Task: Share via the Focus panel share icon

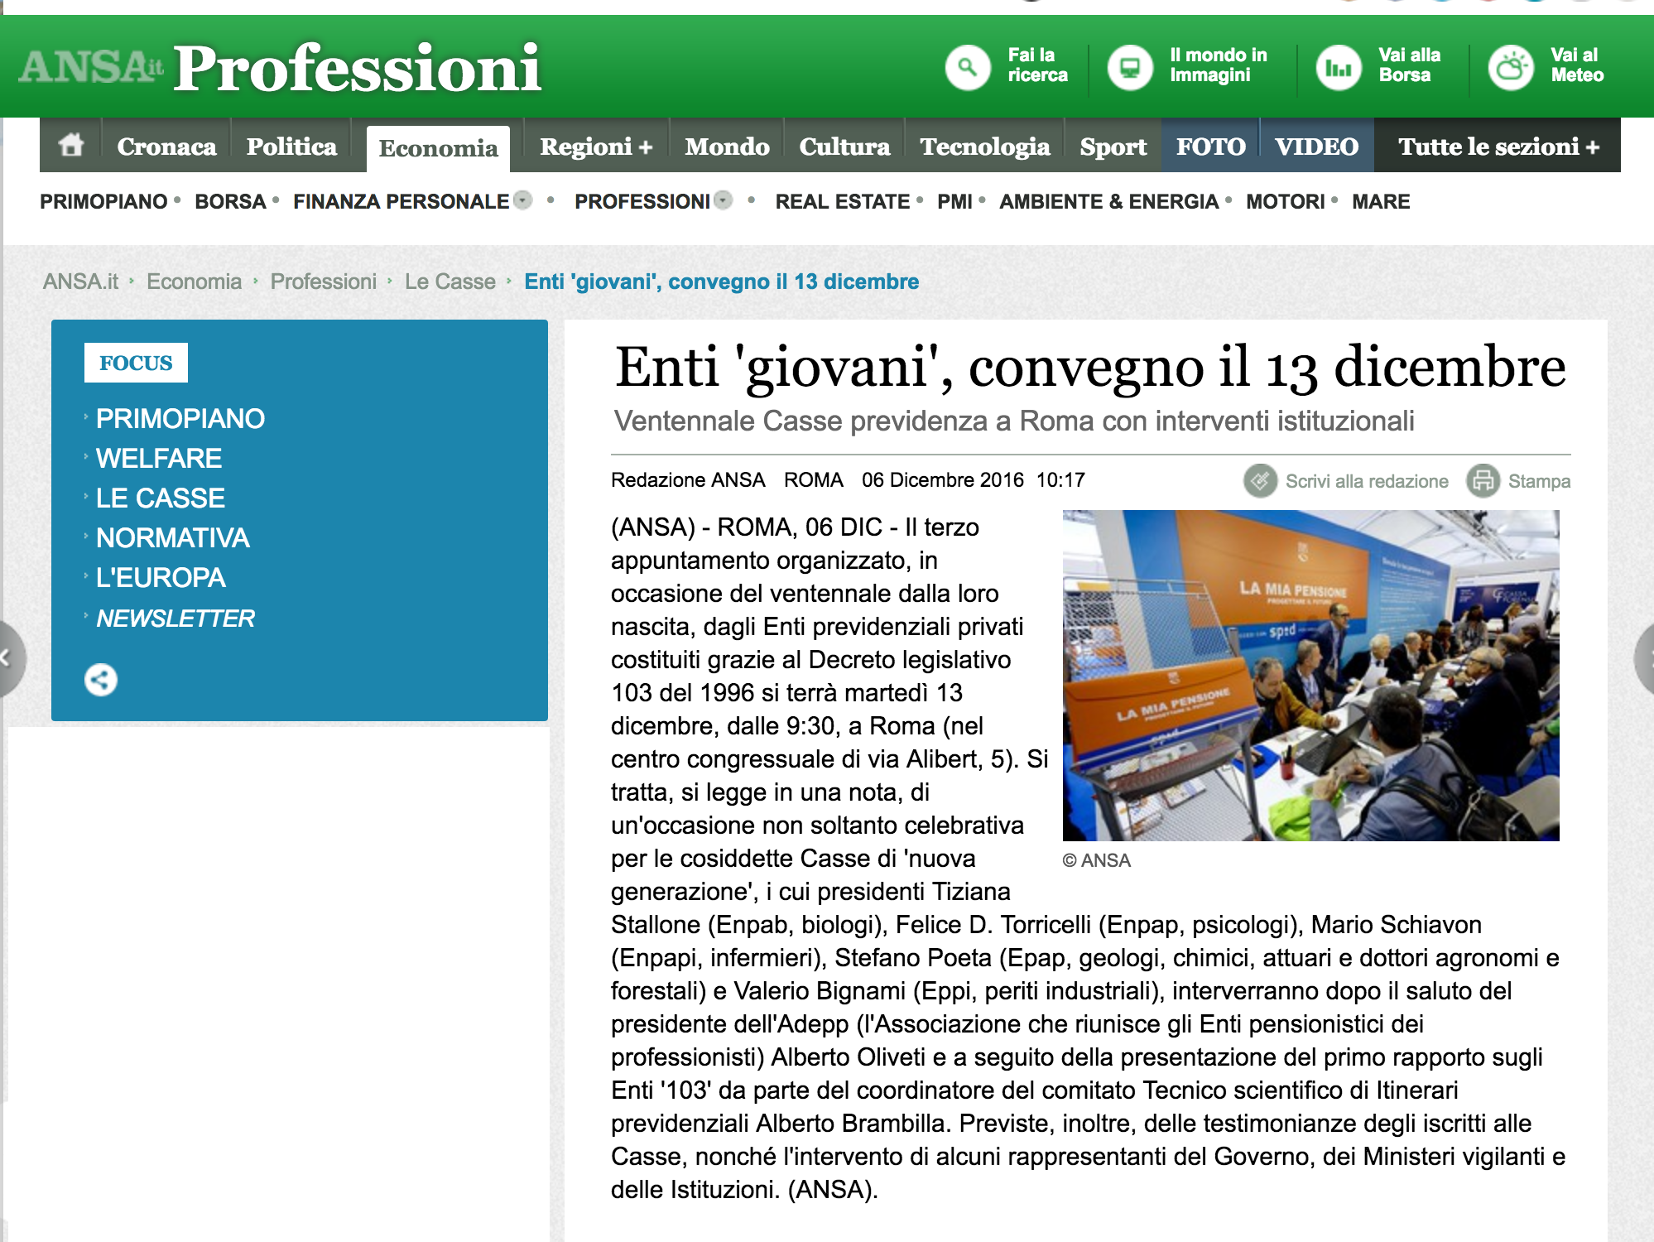Action: point(101,680)
